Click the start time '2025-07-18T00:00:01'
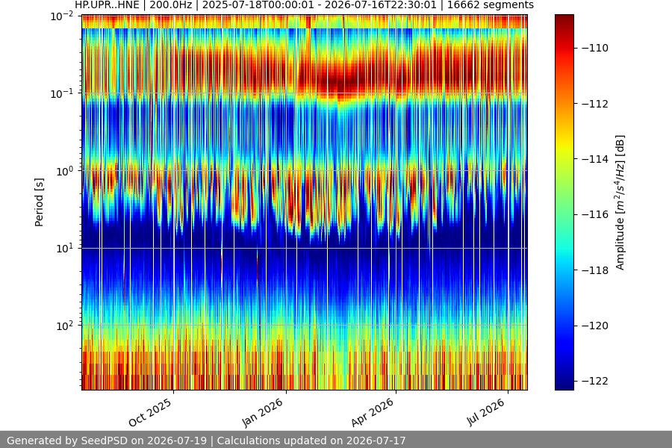Image resolution: width=672 pixels, height=448 pixels. [x=256, y=5]
